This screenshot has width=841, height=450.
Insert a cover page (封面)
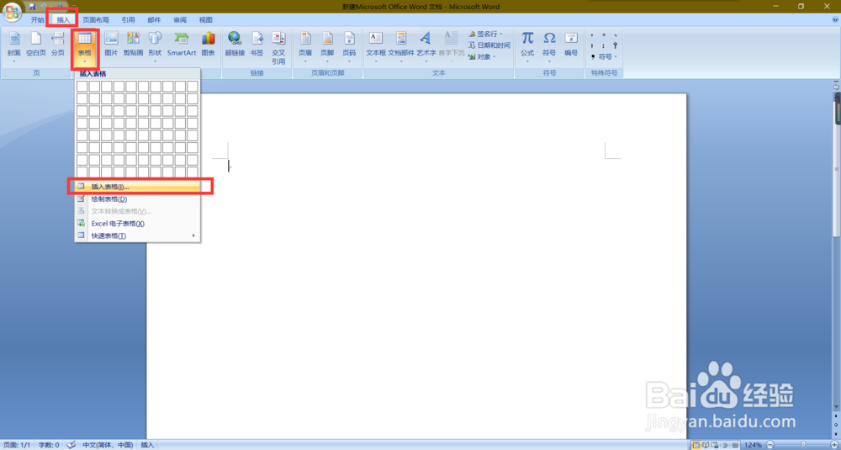point(14,46)
